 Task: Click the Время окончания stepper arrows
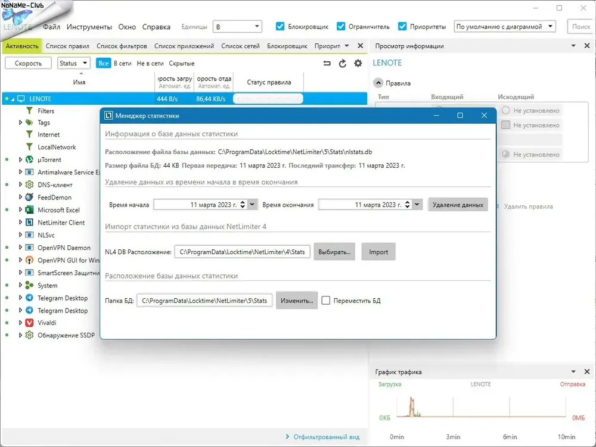point(408,205)
